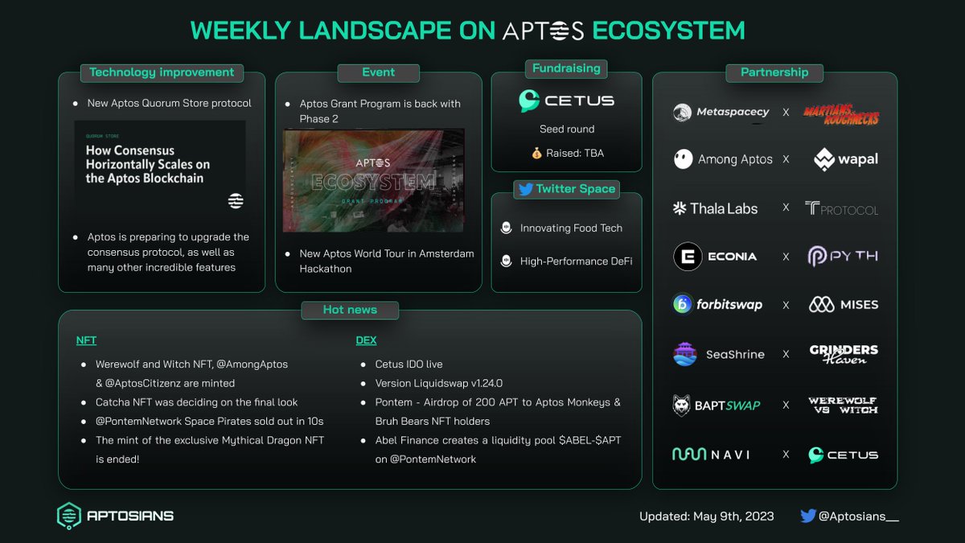Click the Cetus logo in Partnership list
This screenshot has width=965, height=543.
pos(844,455)
